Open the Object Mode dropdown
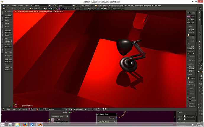This screenshot has height=127, width=204. click(36, 9)
